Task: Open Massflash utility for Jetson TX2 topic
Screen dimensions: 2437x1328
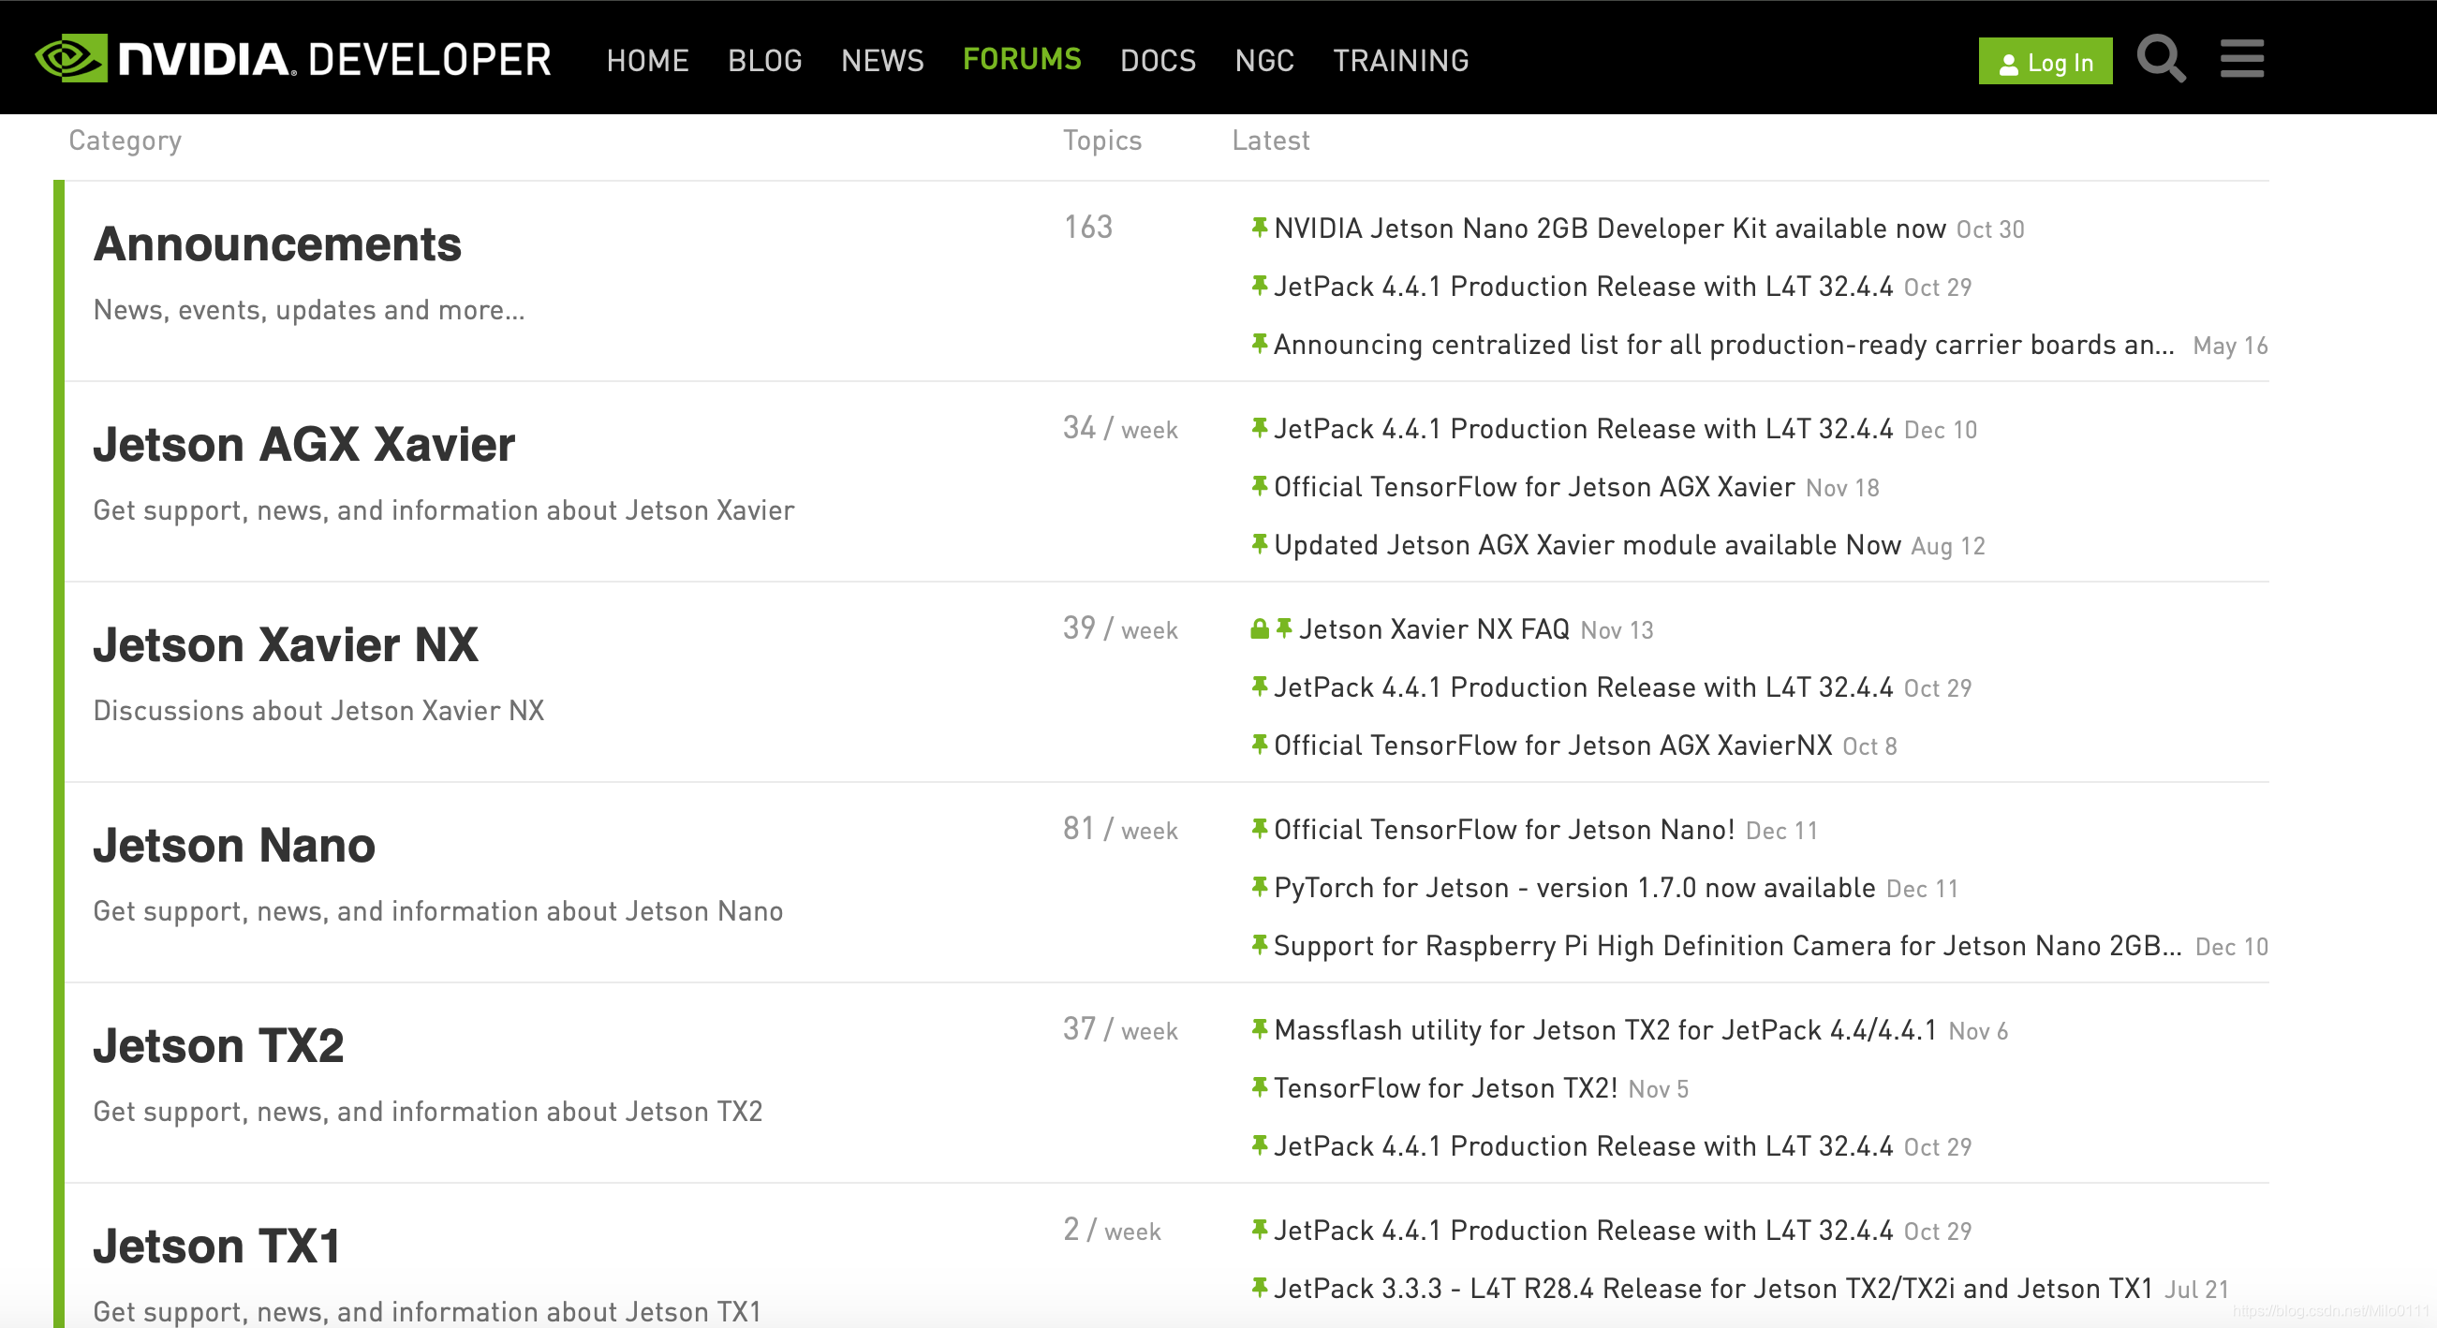Action: pyautogui.click(x=1605, y=1030)
